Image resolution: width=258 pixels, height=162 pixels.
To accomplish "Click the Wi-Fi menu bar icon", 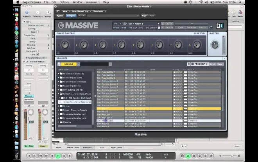I will pyautogui.click(x=201, y=2).
